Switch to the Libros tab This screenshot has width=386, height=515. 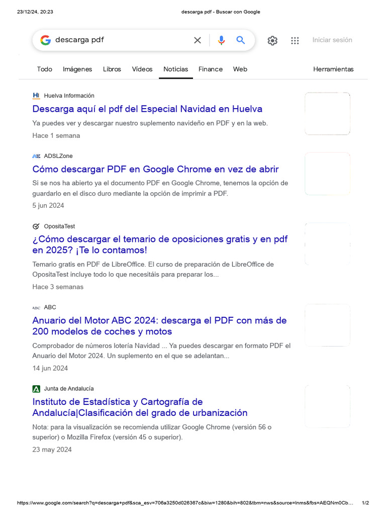112,69
